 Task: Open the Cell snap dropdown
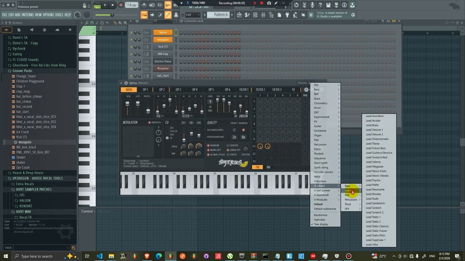click(192, 15)
